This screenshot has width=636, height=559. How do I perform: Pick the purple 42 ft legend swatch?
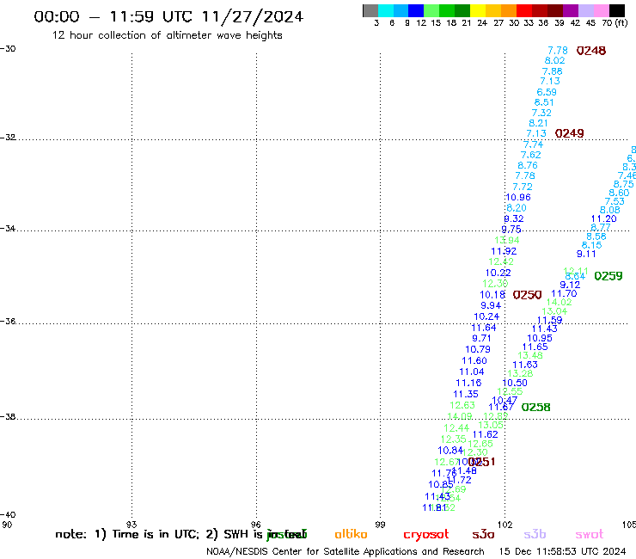pos(570,10)
